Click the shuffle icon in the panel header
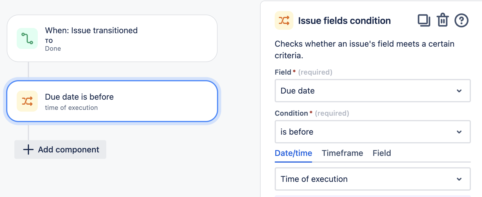The height and width of the screenshot is (197, 482). (x=284, y=20)
